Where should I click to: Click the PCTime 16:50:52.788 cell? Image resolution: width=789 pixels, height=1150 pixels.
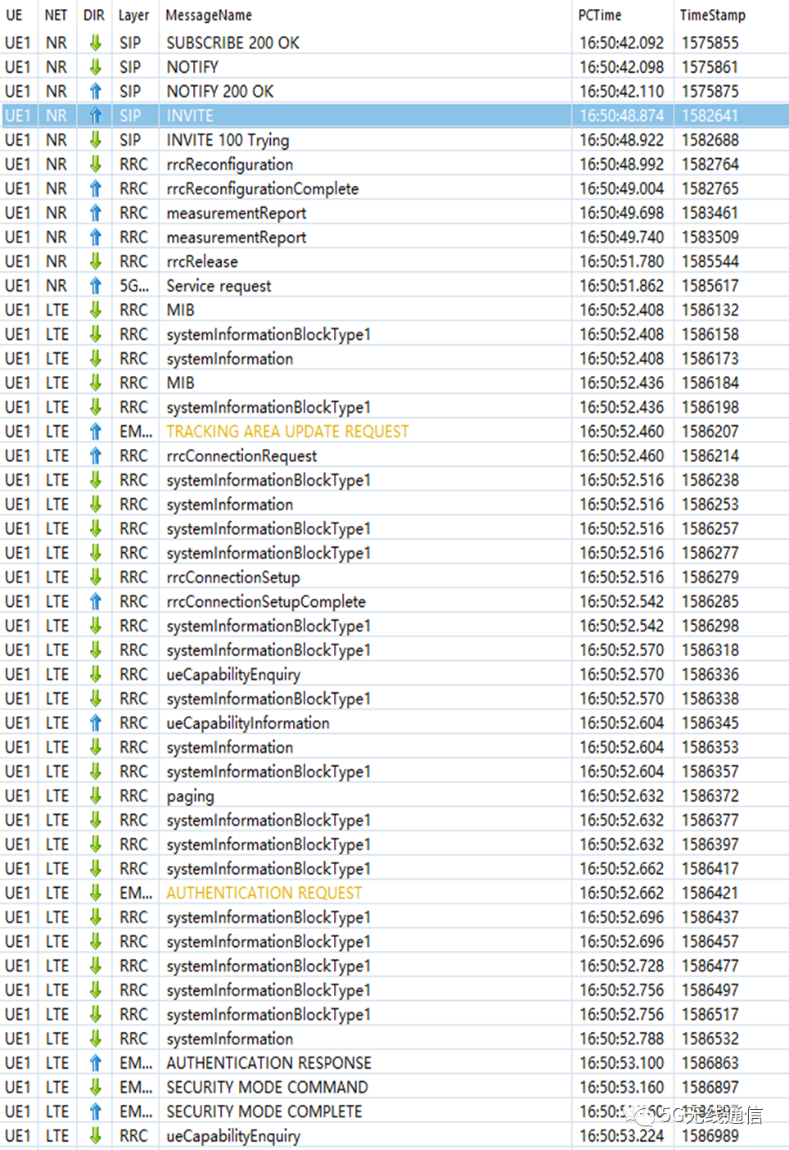pyautogui.click(x=621, y=1039)
